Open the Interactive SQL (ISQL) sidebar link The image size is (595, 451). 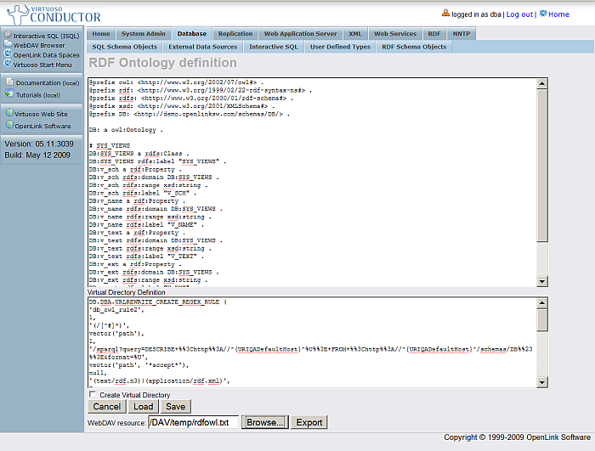[x=46, y=36]
